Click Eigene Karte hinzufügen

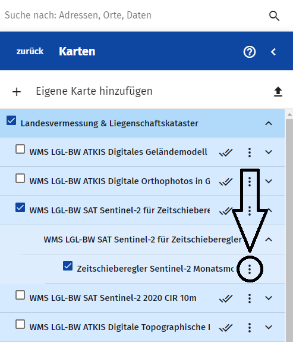tap(94, 91)
